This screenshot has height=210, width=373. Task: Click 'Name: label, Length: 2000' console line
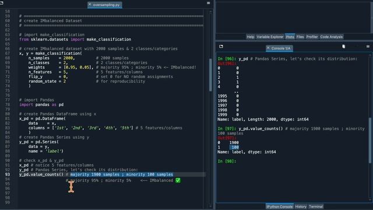coord(263,120)
